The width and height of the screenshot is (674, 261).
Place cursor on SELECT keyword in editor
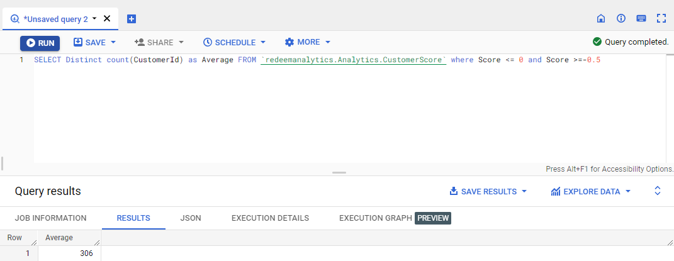click(47, 60)
